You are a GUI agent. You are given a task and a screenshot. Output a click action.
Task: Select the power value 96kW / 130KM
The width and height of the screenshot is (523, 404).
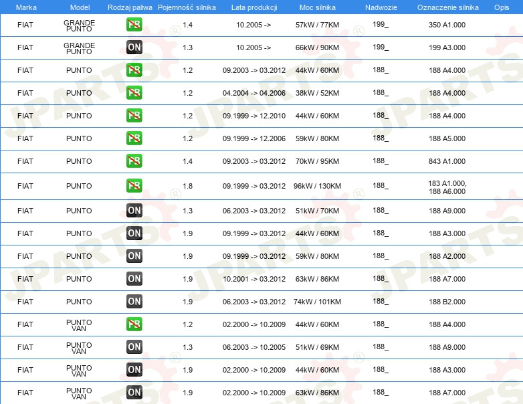(317, 186)
